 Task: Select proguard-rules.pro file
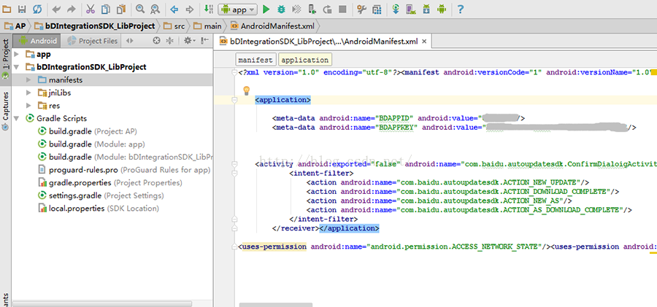point(124,170)
